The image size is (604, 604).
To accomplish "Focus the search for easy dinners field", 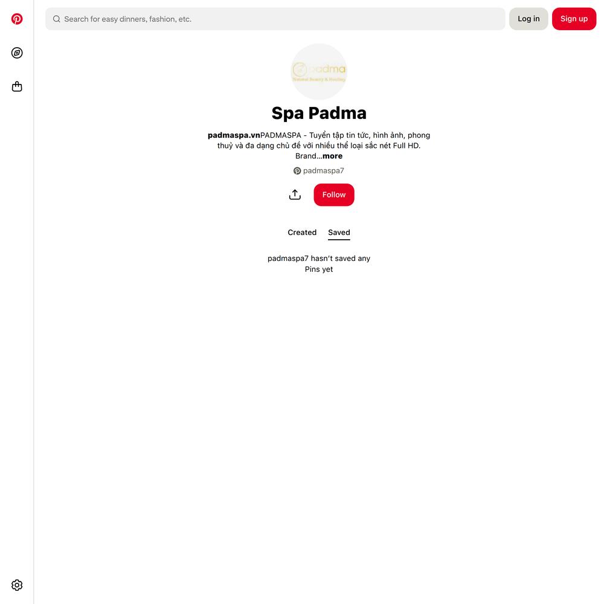I will [275, 19].
